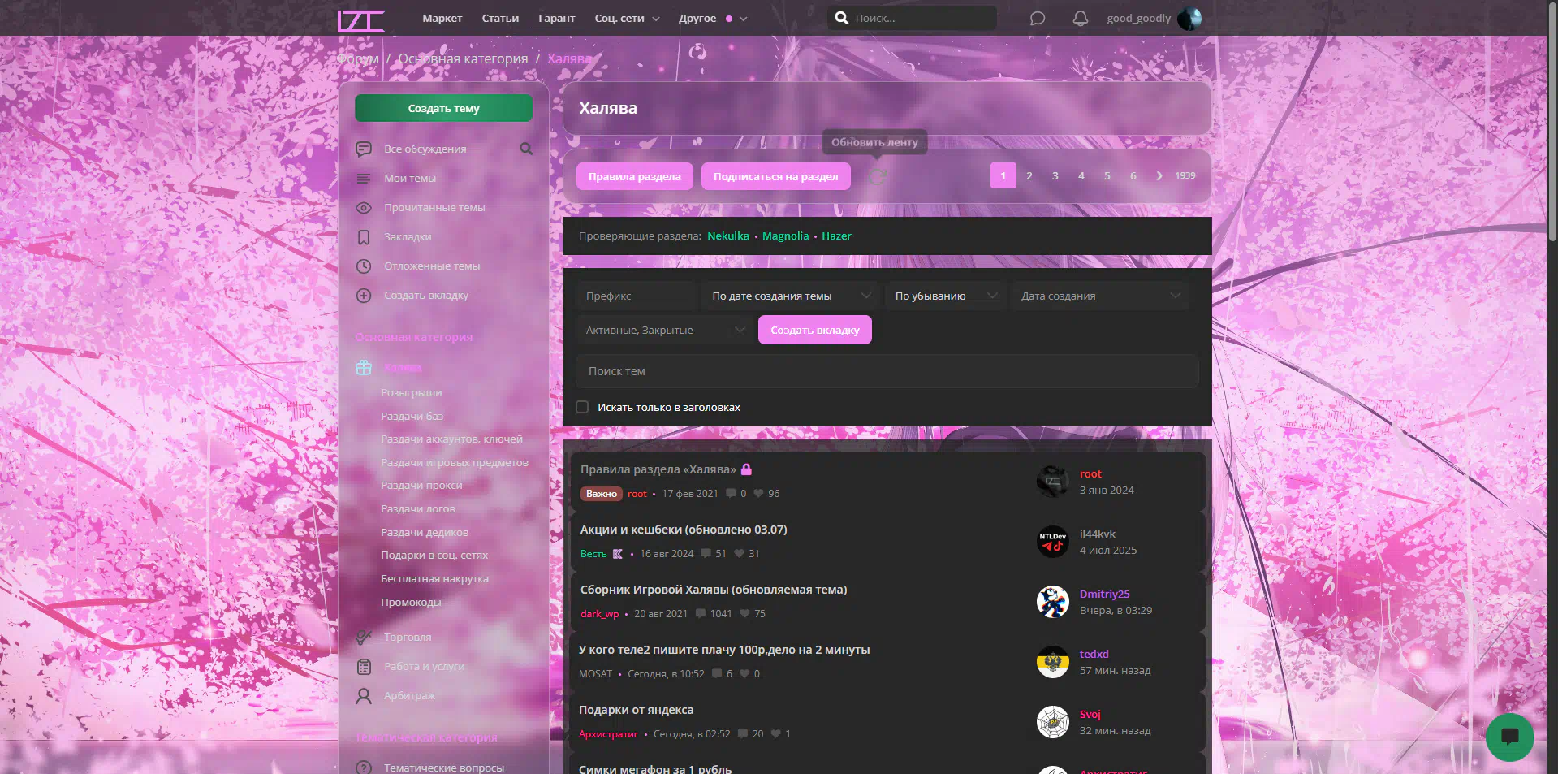Expand the 'Соц. сети' menu

[627, 18]
